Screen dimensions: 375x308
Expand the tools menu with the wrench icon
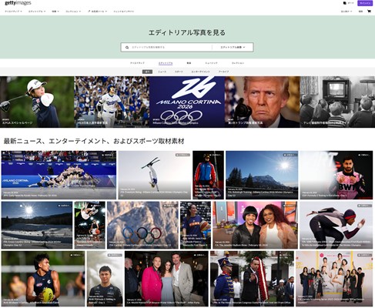[x=97, y=12]
